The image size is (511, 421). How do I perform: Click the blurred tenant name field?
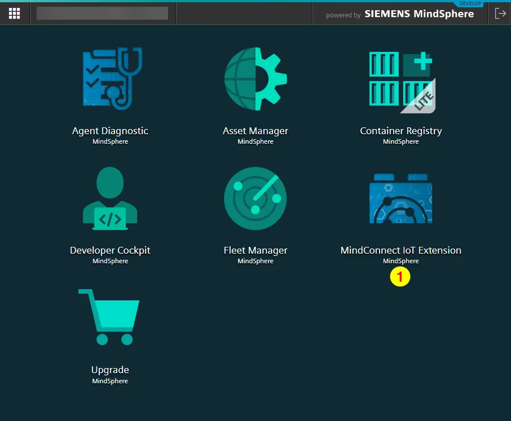[x=102, y=14]
